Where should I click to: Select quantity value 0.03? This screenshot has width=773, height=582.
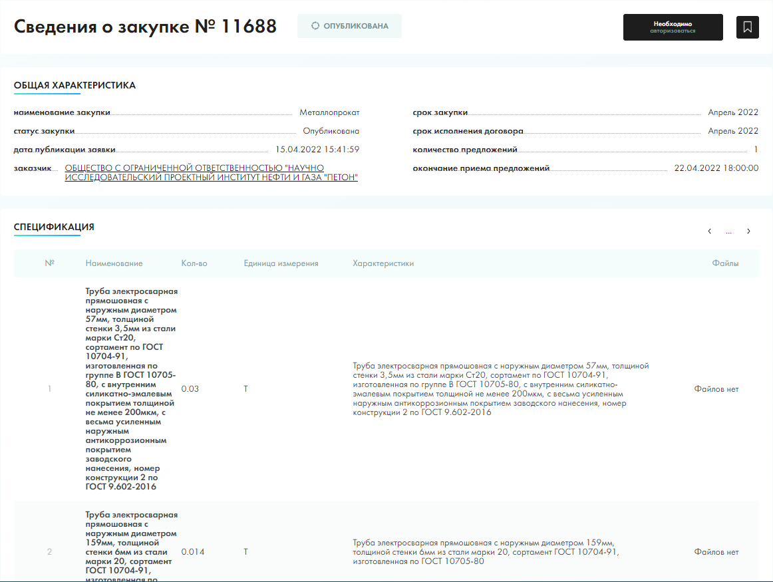pos(190,389)
